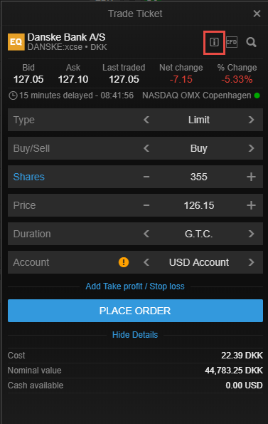Switch to CFD instrument icon
268x424 pixels.
[x=232, y=42]
